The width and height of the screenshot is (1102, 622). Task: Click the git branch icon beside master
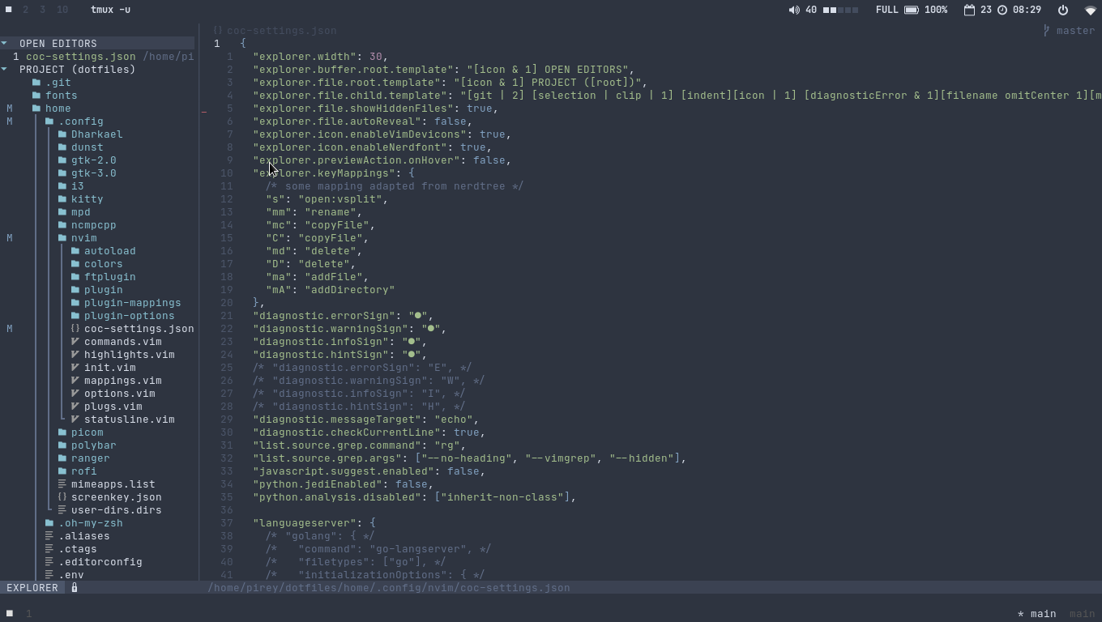coord(1047,31)
